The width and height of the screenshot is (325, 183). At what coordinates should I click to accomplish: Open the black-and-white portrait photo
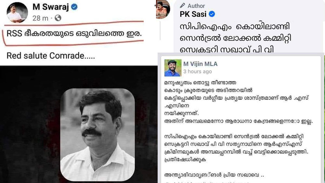pos(97,135)
